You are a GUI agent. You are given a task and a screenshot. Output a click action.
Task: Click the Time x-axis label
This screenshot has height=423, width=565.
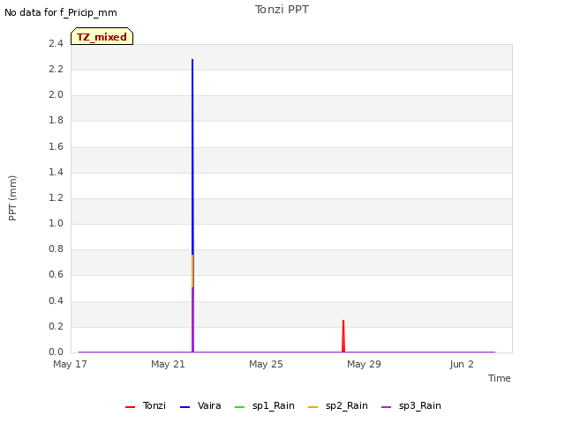500,378
